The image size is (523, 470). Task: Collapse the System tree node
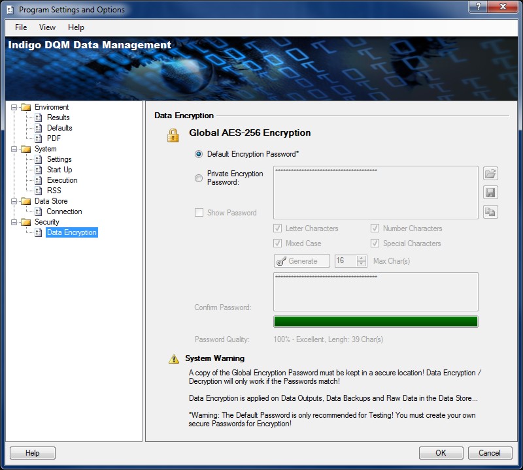point(14,149)
